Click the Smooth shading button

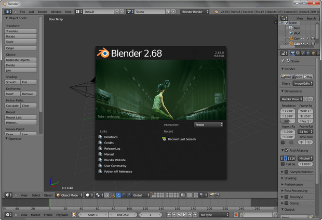pos(12,82)
